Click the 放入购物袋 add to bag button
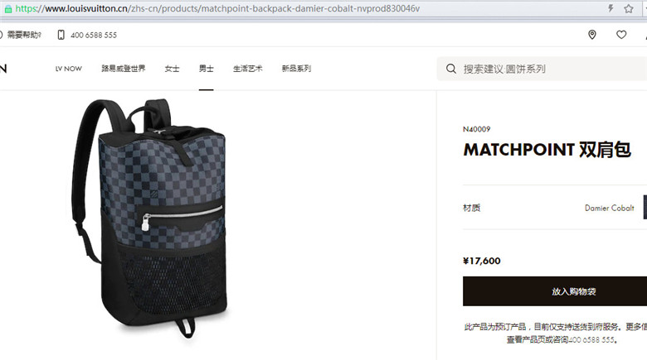 pyautogui.click(x=555, y=291)
